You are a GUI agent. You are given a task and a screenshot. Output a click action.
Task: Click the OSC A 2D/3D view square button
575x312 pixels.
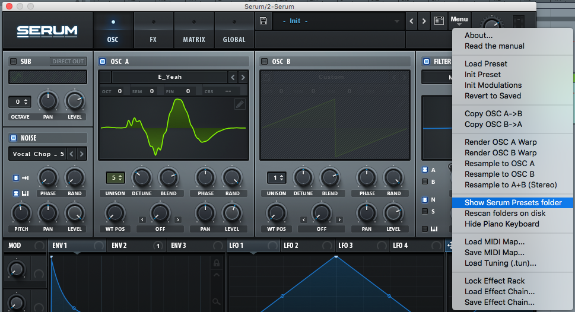106,77
